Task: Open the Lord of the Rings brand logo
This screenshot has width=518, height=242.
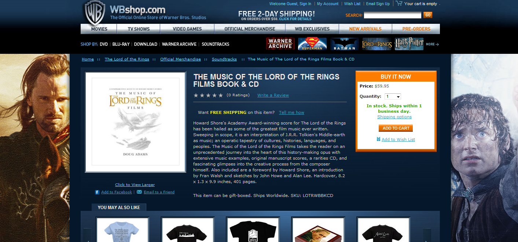Action: pos(377,44)
